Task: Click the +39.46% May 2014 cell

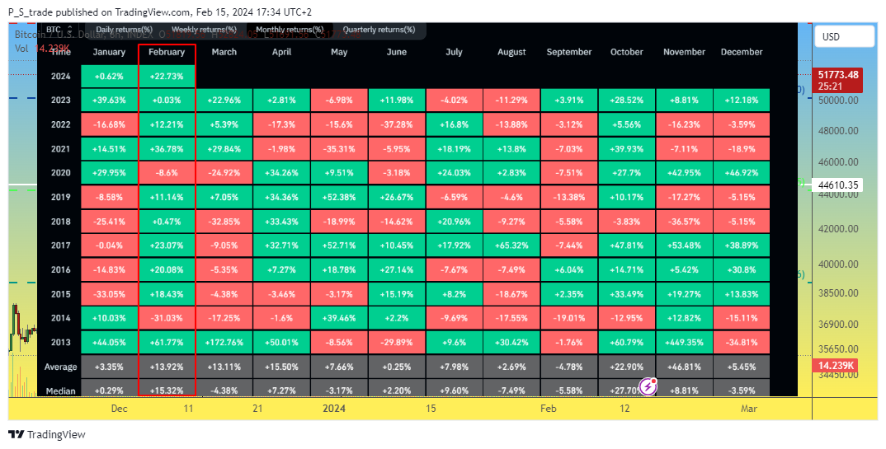Action: coord(339,318)
